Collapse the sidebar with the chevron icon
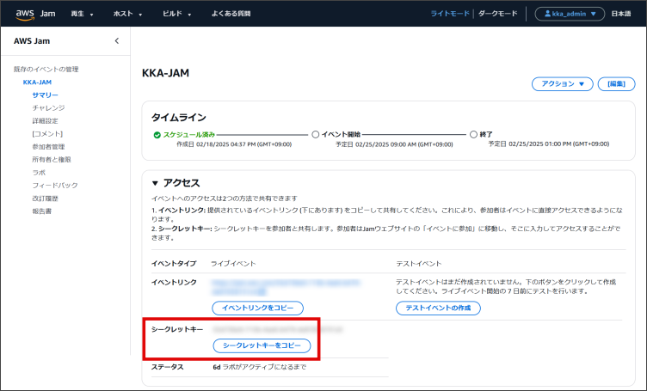Viewport: 647px width, 391px height. (117, 41)
